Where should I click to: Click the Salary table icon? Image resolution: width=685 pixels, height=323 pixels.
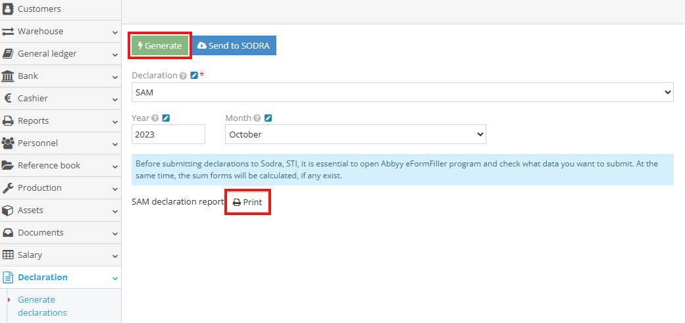[x=8, y=255]
